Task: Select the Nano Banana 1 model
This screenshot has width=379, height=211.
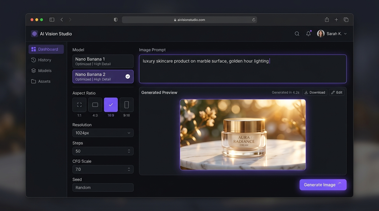Action: (x=103, y=61)
